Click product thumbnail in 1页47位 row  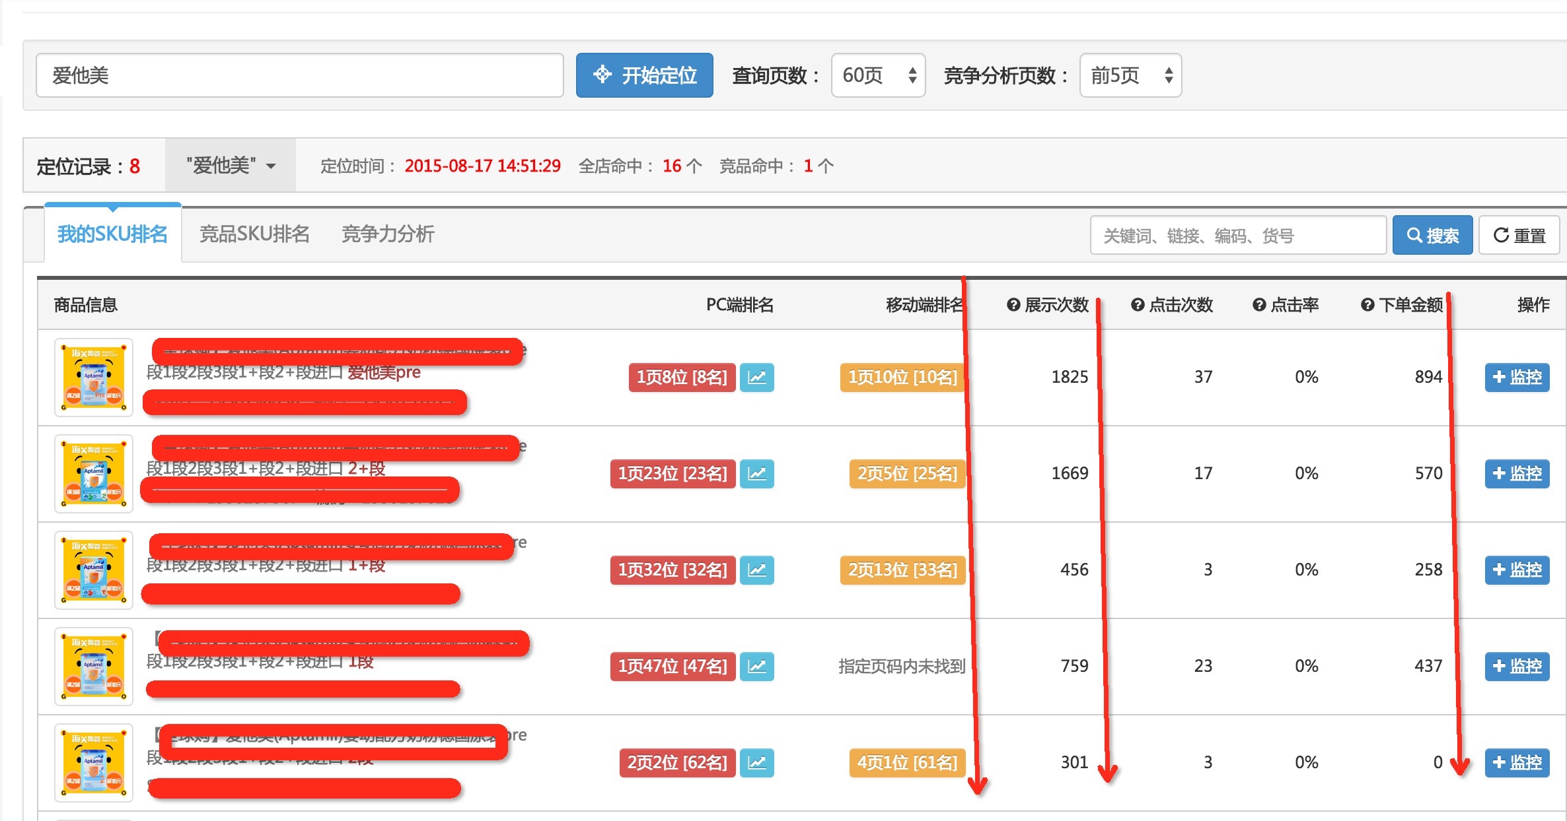pos(94,667)
